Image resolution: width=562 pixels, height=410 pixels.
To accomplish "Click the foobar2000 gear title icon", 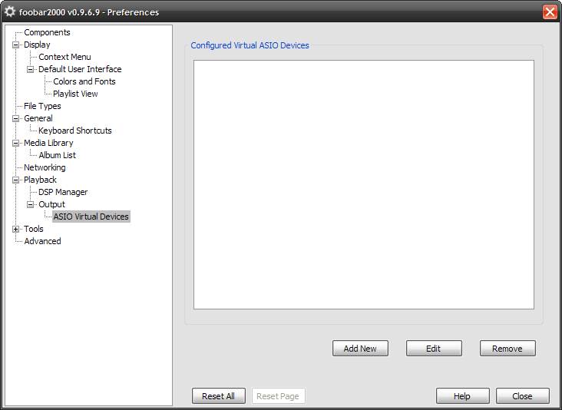I will (10, 12).
